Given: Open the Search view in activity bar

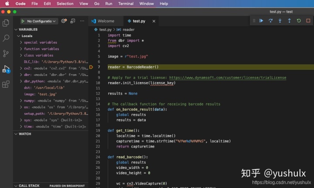Looking at the screenshot, I should (x=6, y=38).
